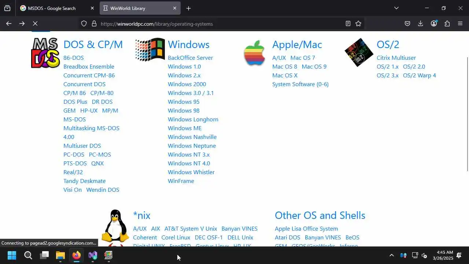Open the OS/2 heading link

tap(388, 44)
